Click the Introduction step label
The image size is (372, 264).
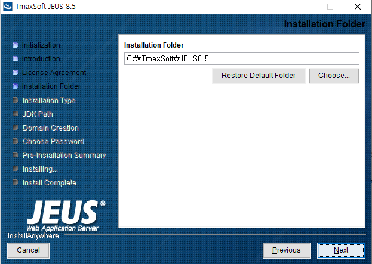pyautogui.click(x=41, y=59)
